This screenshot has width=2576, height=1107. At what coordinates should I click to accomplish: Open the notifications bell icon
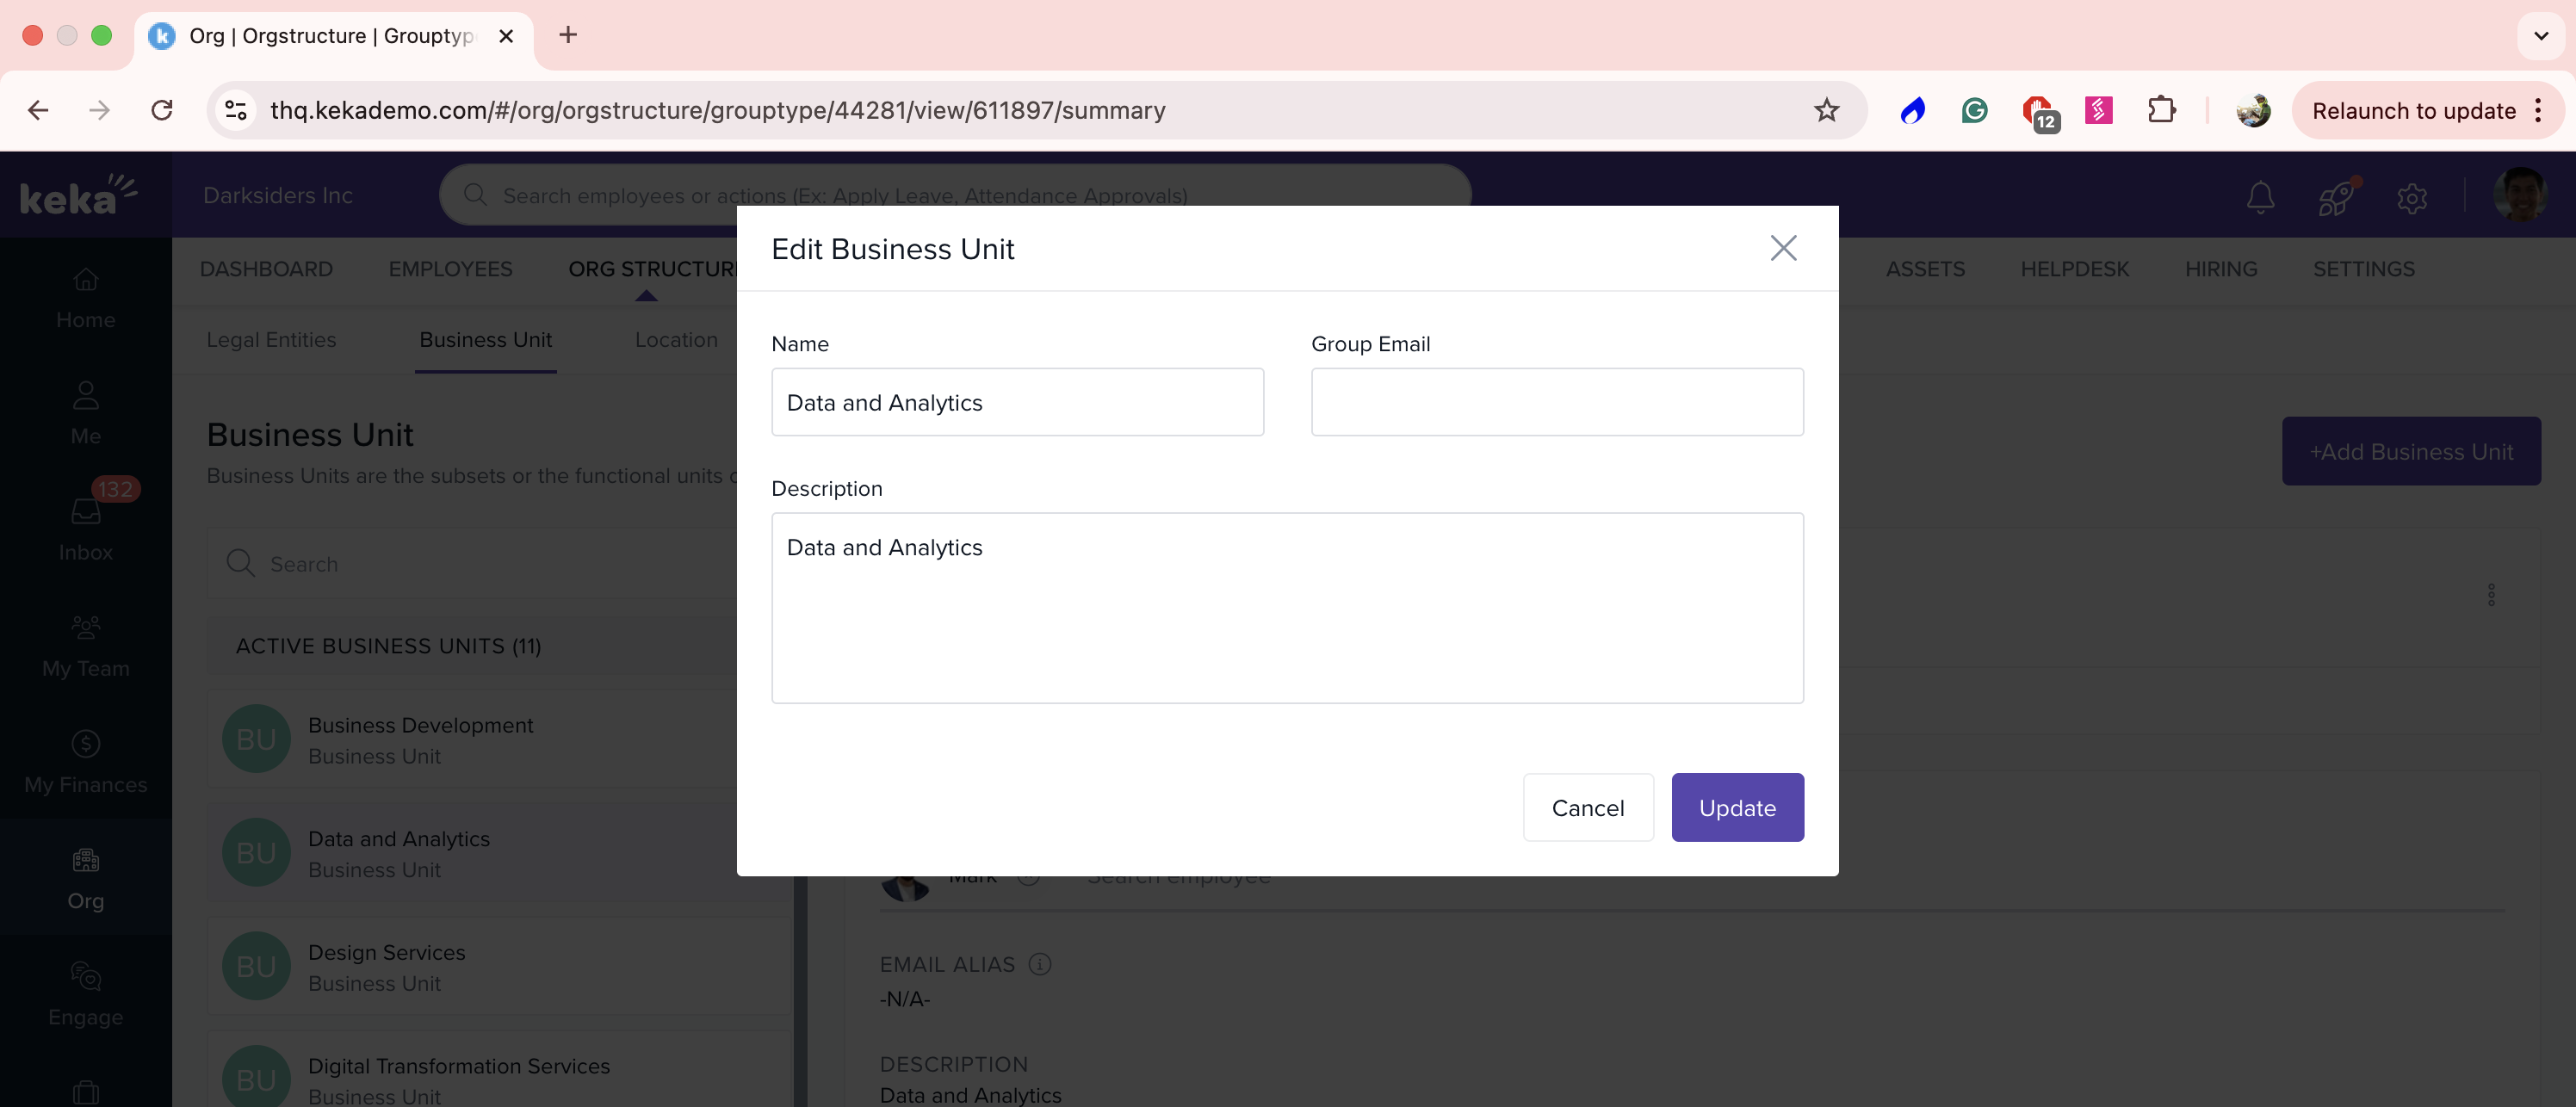pyautogui.click(x=2260, y=197)
